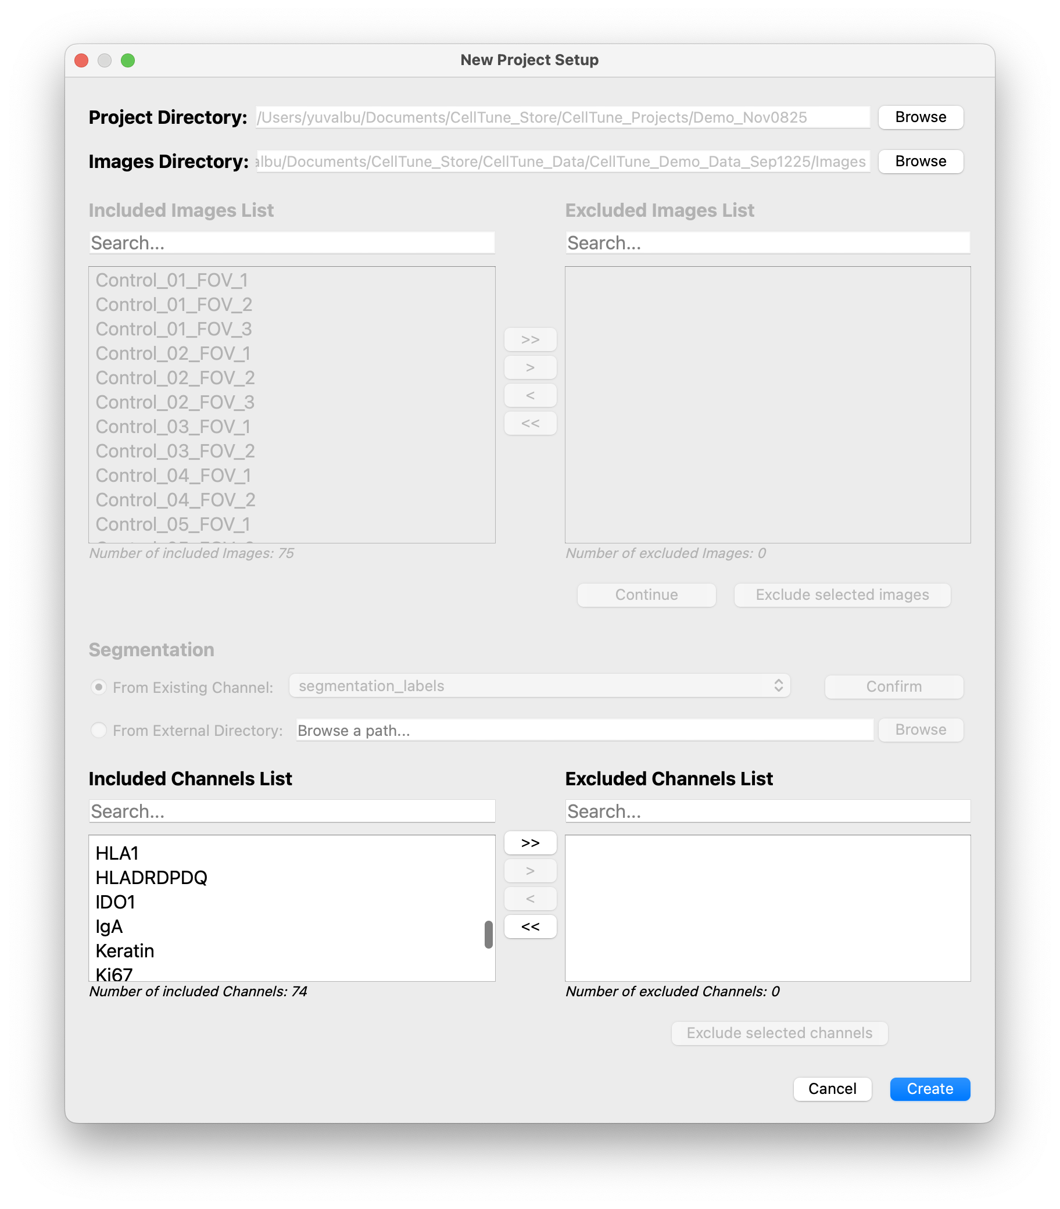This screenshot has width=1060, height=1209.
Task: Select Keratin in the Included Channels List
Action: (125, 950)
